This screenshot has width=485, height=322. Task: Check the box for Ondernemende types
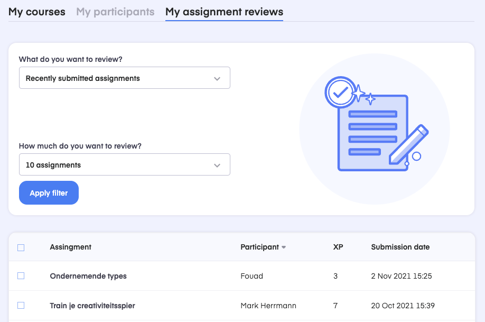point(21,276)
